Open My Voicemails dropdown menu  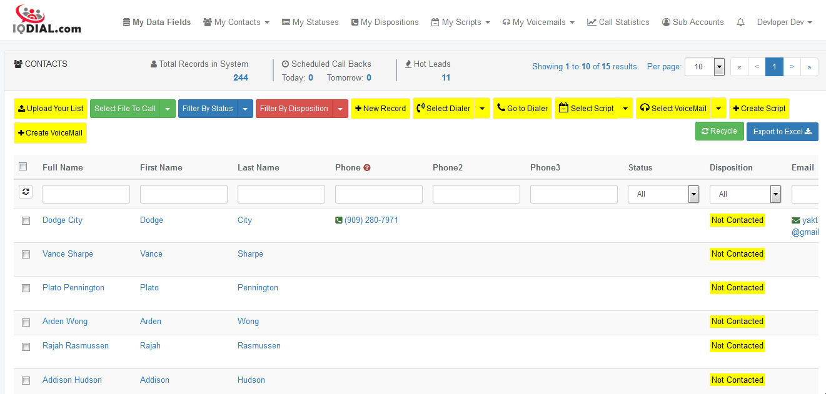coord(538,22)
